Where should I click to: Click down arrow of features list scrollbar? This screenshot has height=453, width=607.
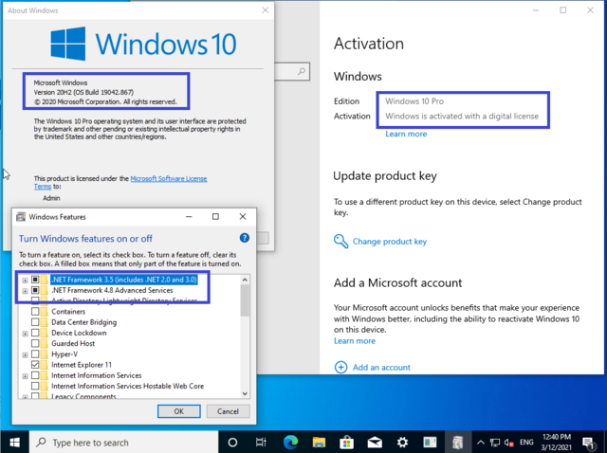245,393
